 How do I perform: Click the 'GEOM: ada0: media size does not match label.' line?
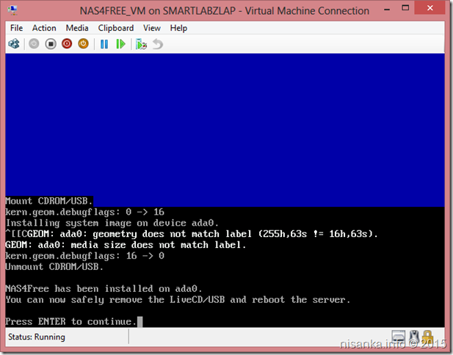tap(126, 245)
